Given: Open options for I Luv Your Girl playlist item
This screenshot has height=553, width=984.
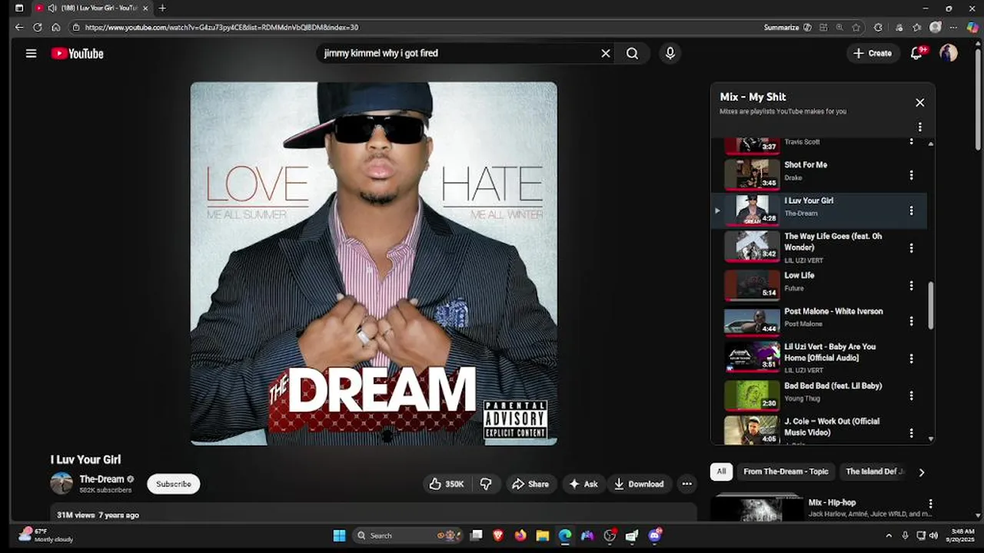Looking at the screenshot, I should coord(911,210).
